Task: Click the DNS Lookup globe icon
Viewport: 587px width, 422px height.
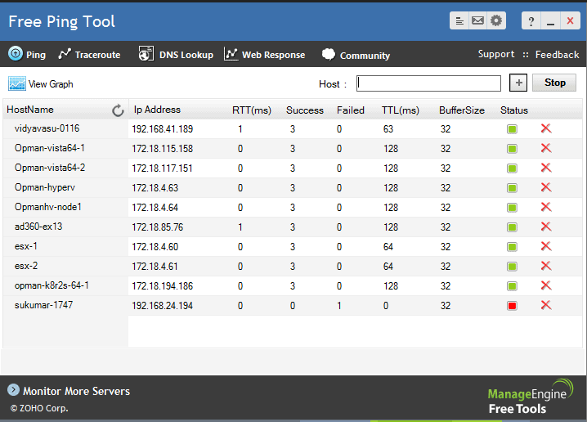Action: pyautogui.click(x=146, y=53)
